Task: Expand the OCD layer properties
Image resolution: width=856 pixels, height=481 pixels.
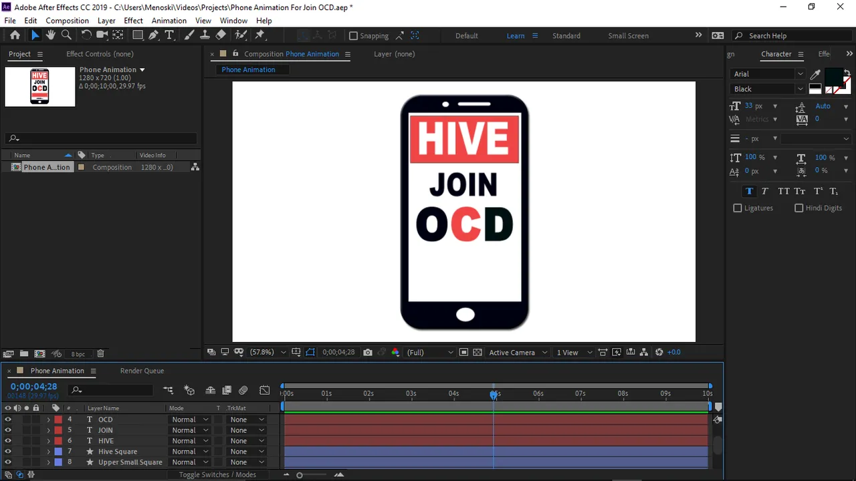Action: coord(48,420)
